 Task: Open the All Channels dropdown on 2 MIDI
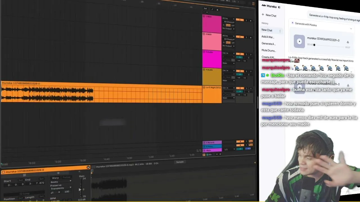229,39
